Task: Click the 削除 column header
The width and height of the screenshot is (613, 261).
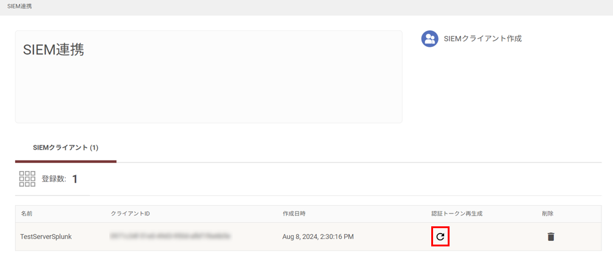Action: (x=547, y=214)
